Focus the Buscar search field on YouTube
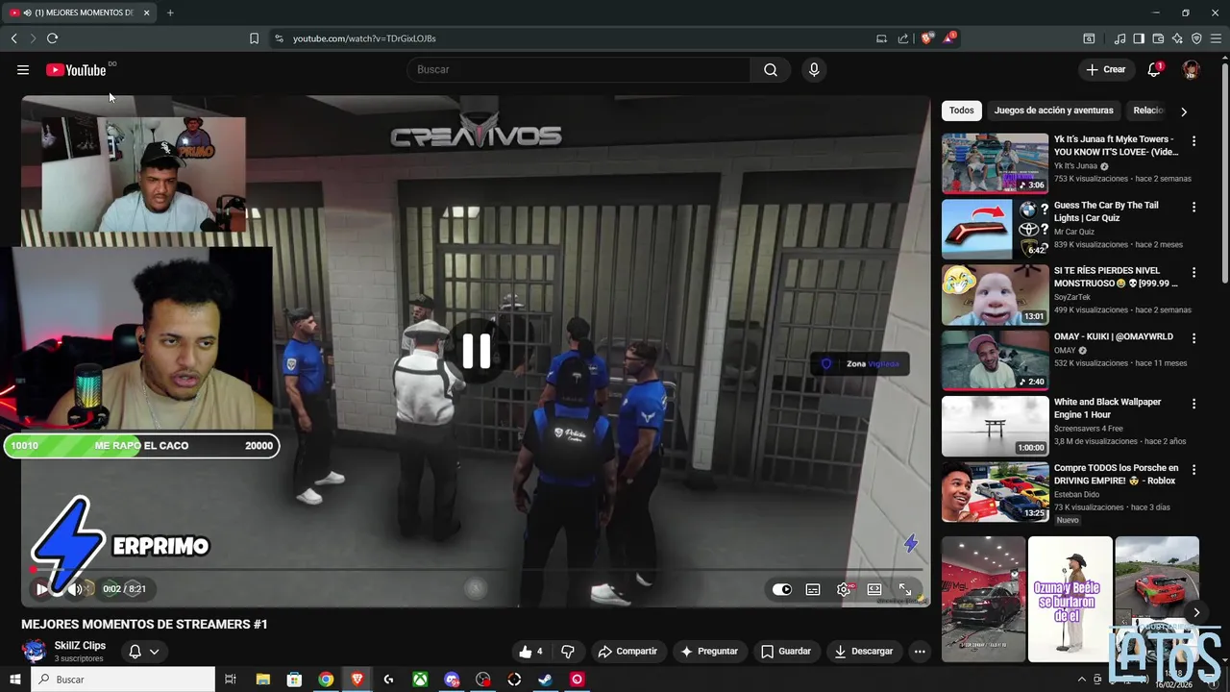Screen dimensions: 1230x692 pyautogui.click(x=578, y=69)
